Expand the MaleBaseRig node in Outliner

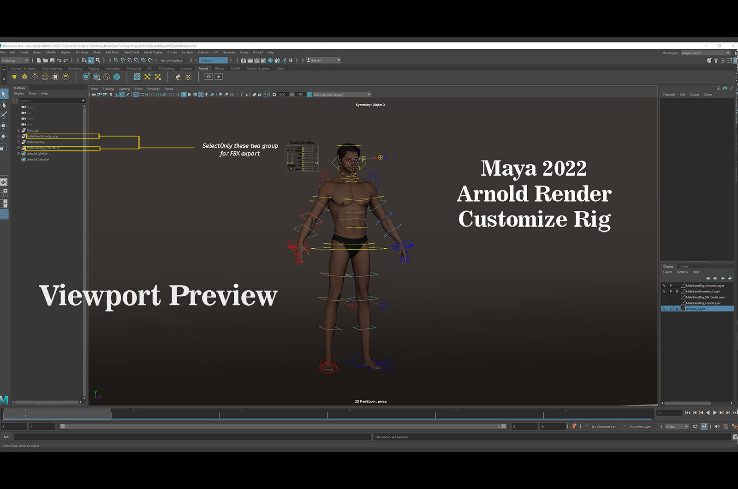click(18, 142)
